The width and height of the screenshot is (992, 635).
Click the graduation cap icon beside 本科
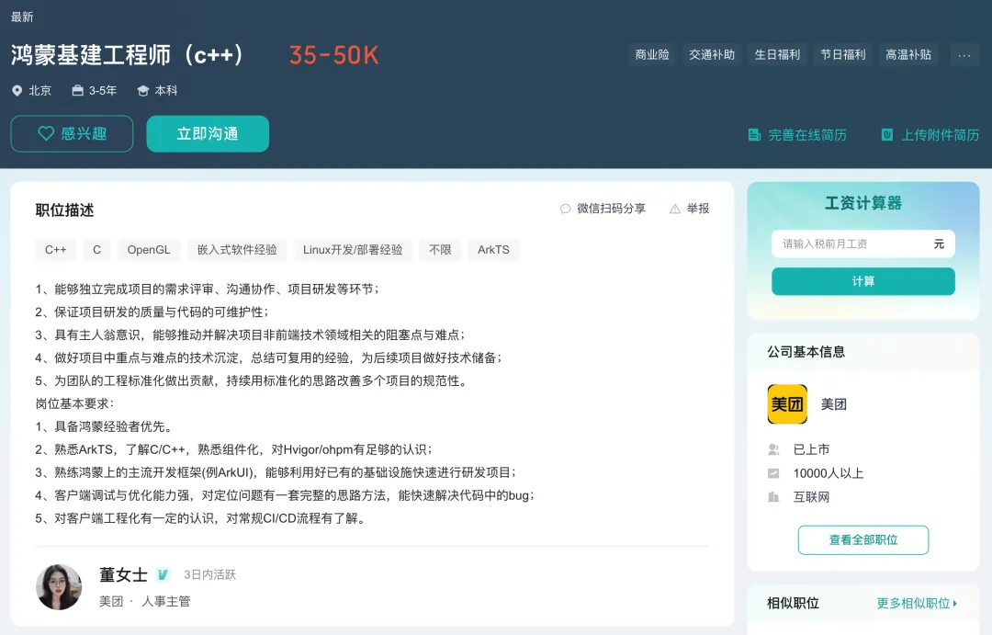[x=143, y=91]
